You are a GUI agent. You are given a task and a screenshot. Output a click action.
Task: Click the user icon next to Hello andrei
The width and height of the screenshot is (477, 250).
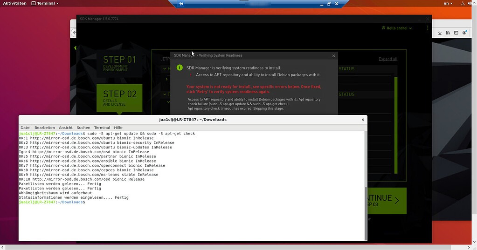click(383, 28)
